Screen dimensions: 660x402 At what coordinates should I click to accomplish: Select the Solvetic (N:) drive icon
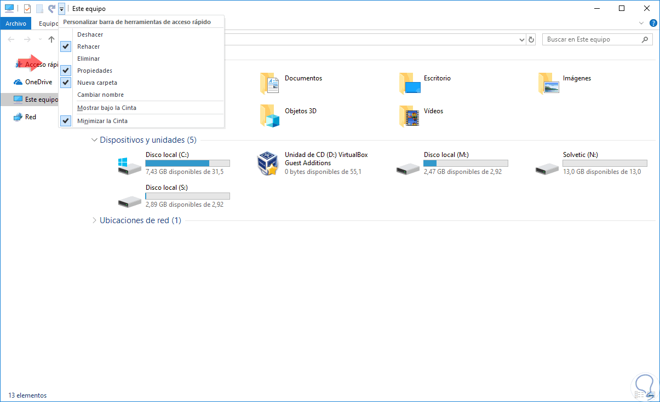[547, 168]
